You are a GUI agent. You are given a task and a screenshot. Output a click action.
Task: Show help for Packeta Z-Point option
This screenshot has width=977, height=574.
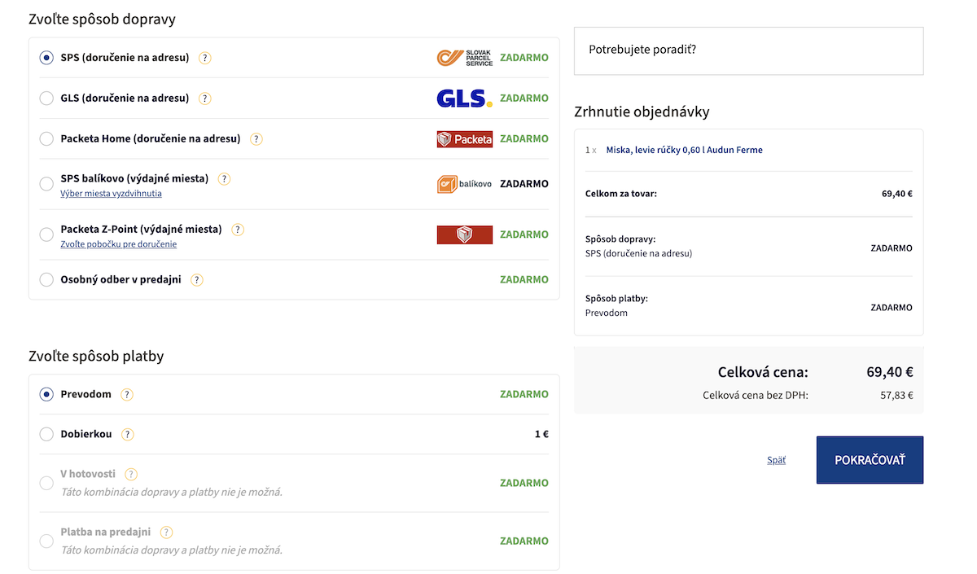238,230
